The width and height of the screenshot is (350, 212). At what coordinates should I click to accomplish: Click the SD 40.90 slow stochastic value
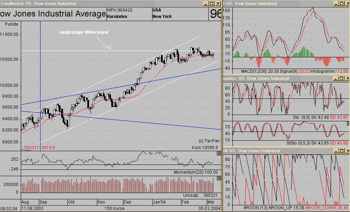[339, 143]
